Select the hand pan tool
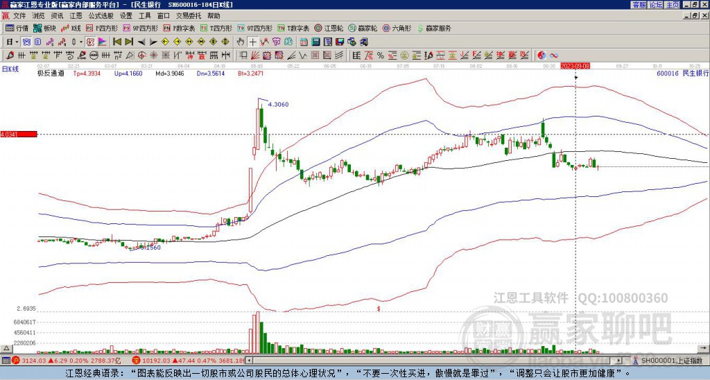Image resolution: width=710 pixels, height=380 pixels. 241,42
